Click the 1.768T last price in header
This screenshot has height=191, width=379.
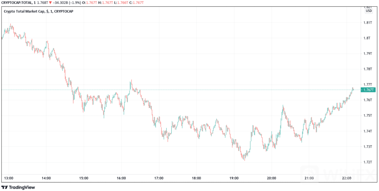tap(42, 3)
